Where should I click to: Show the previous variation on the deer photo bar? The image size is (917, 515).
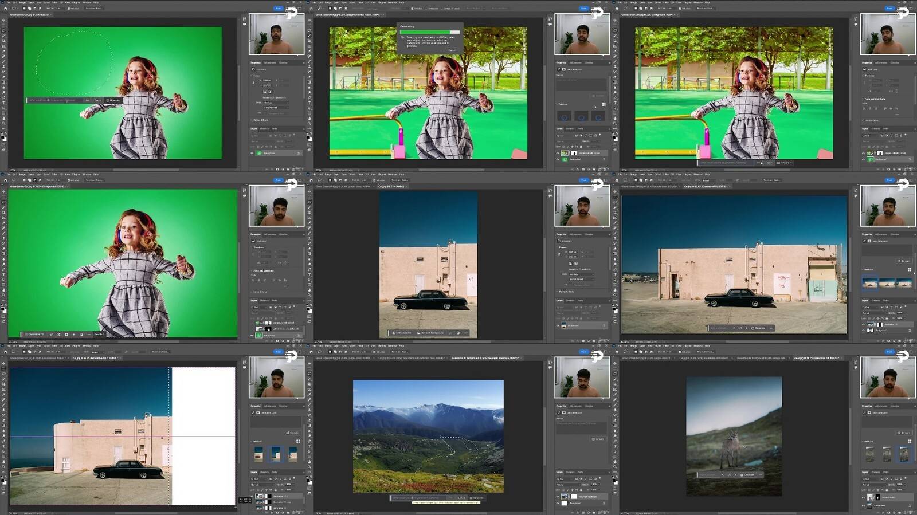[723, 475]
